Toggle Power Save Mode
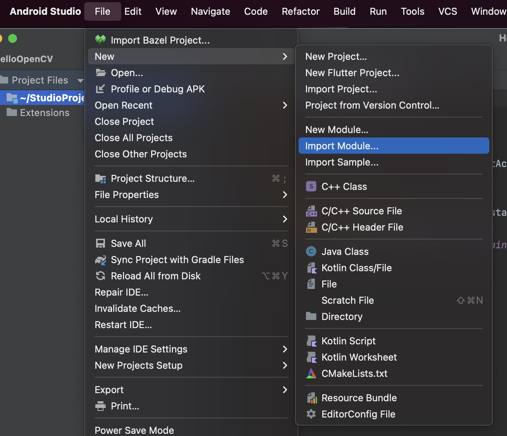Viewport: 507px width, 436px height. point(191,430)
